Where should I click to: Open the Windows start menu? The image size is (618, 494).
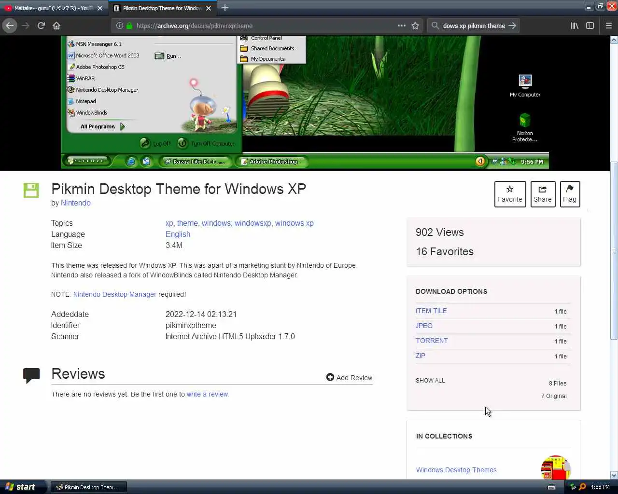click(x=22, y=487)
